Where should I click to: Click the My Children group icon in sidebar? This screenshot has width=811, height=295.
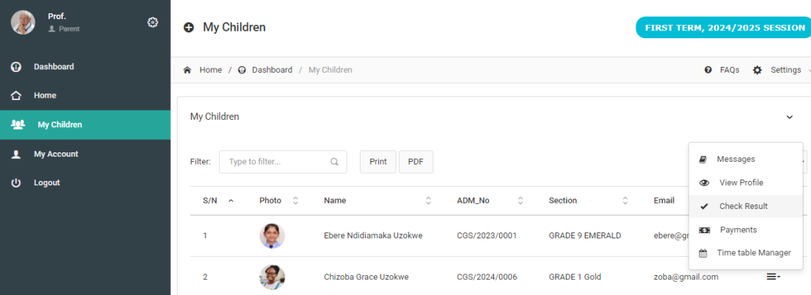click(x=18, y=125)
